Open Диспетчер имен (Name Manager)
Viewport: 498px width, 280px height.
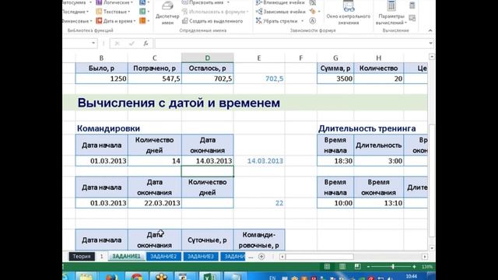pos(167,13)
